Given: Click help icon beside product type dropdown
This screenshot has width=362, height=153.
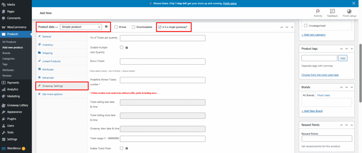Looking at the screenshot, I should click(106, 27).
